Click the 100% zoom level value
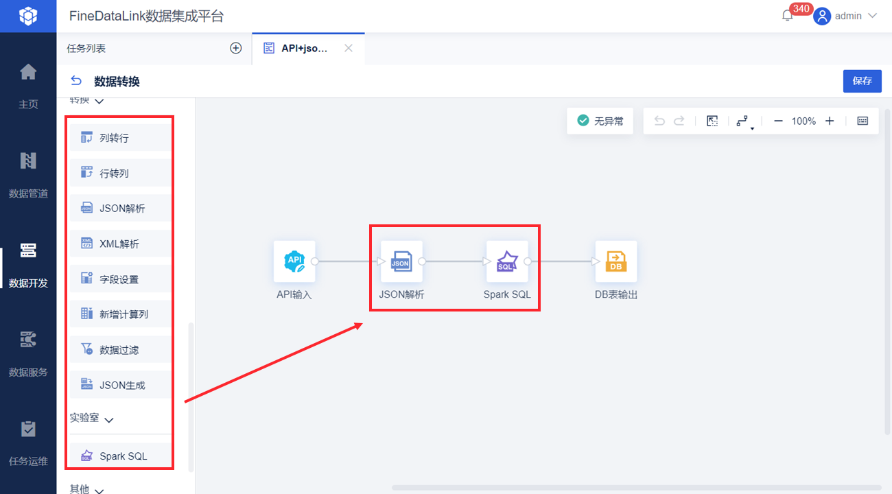Image resolution: width=892 pixels, height=494 pixels. [803, 121]
